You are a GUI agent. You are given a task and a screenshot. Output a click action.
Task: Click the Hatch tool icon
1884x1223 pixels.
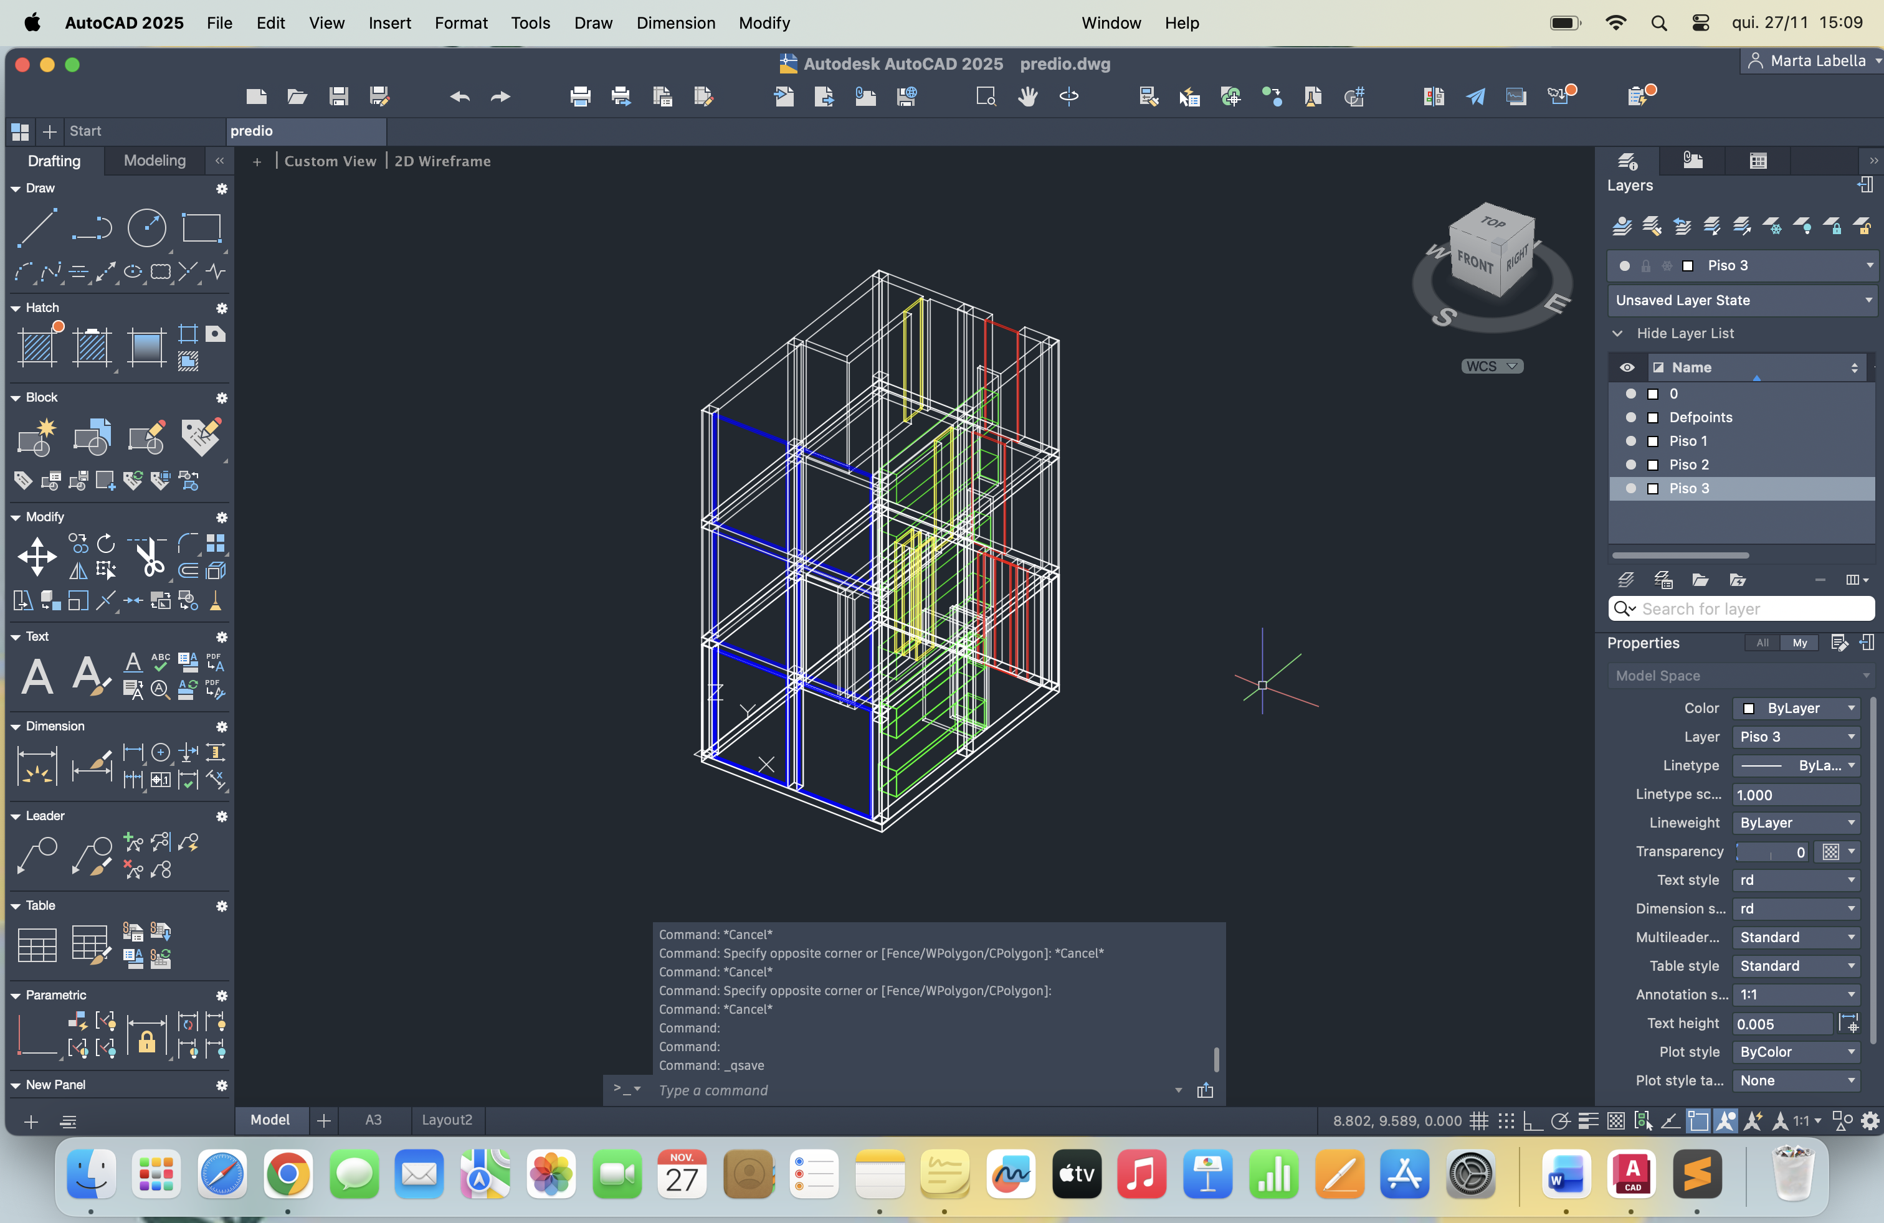(36, 346)
